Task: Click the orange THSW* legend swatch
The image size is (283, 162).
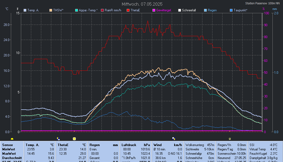Action: tap(51, 10)
